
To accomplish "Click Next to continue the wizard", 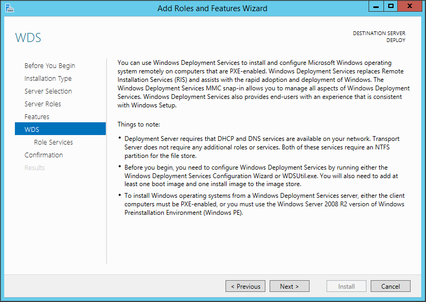I will click(289, 286).
